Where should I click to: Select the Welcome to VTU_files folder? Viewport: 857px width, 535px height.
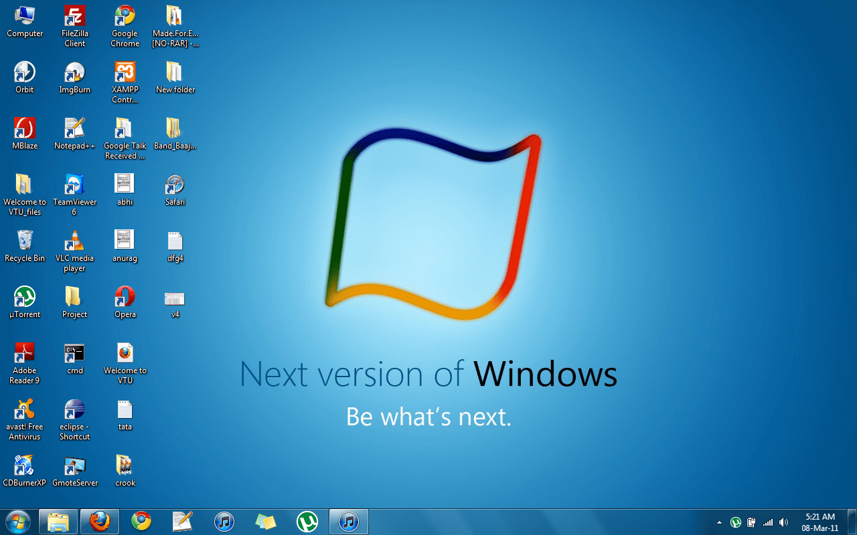(25, 195)
